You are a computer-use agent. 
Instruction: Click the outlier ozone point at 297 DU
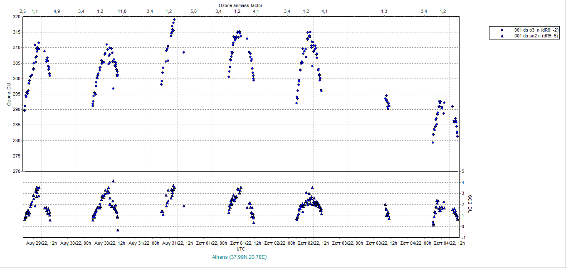tap(113, 88)
